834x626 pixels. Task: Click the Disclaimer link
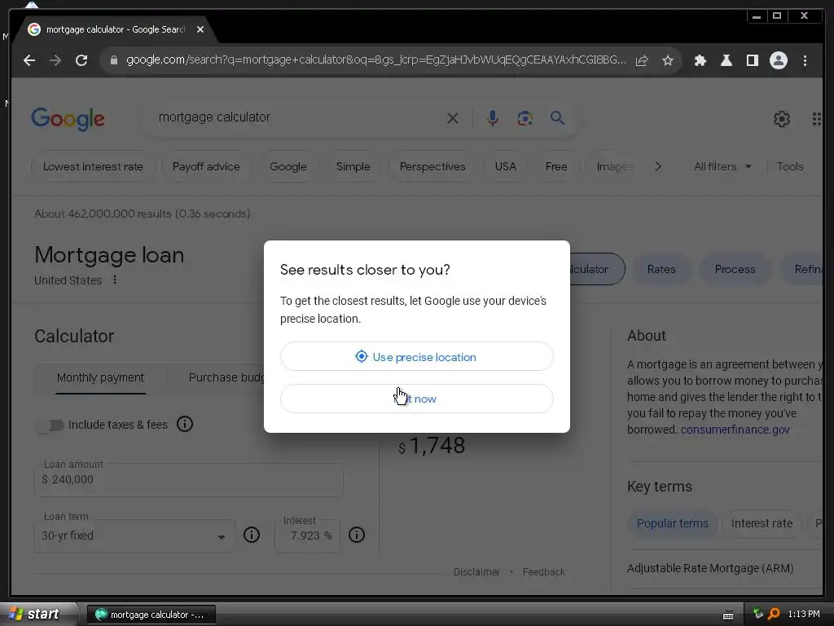[x=476, y=572]
